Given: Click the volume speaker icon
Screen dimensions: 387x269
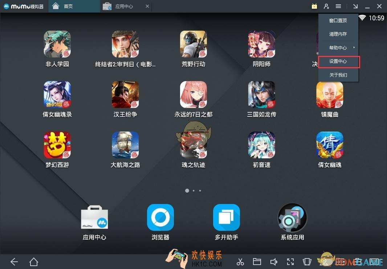Looking at the screenshot, I should tap(274, 262).
